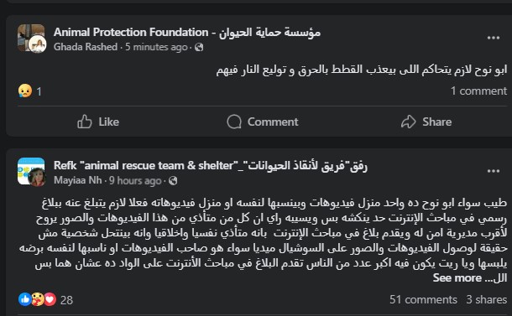This screenshot has height=316, width=512.
Task: Show reactions list with 28 reactions
Action: point(45,299)
